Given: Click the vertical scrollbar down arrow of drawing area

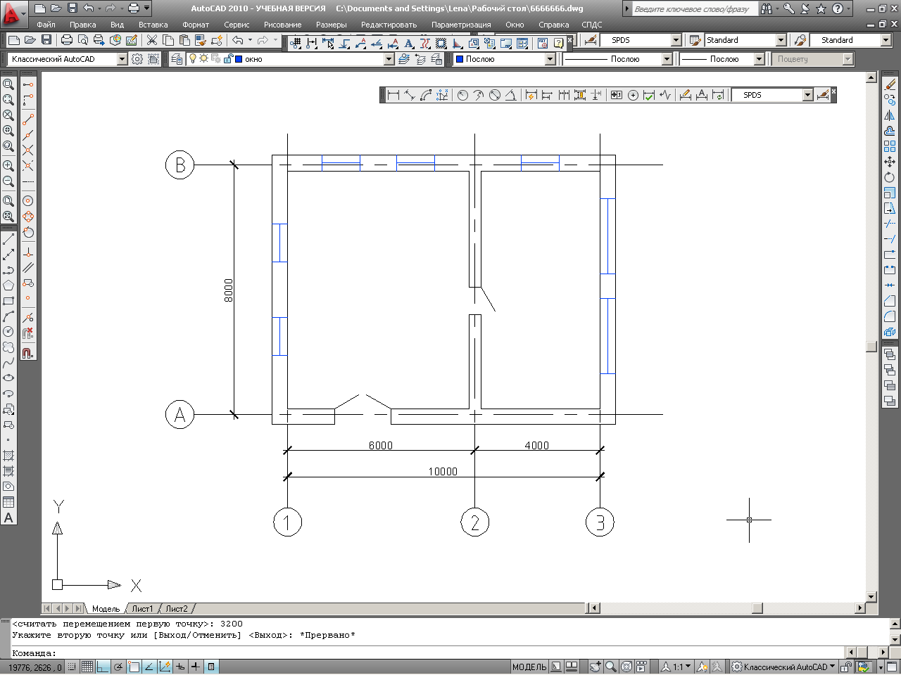Looking at the screenshot, I should pyautogui.click(x=871, y=596).
